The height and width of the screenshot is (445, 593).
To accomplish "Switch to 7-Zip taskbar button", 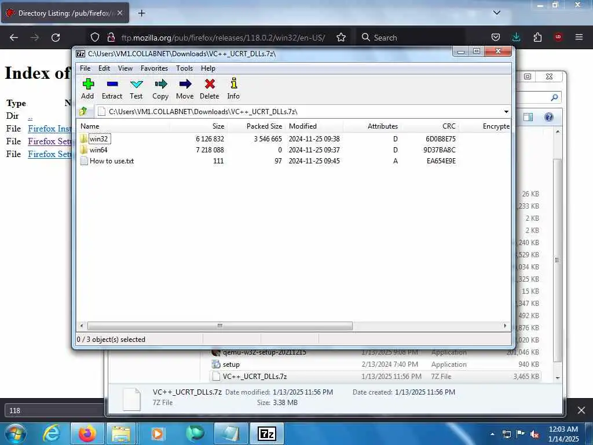I will (x=267, y=433).
